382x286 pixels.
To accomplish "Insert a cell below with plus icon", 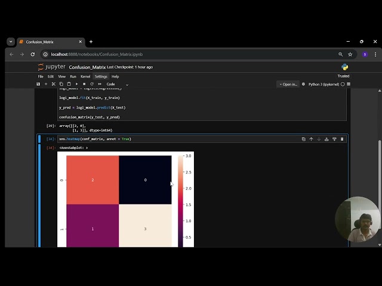I will point(46,84).
